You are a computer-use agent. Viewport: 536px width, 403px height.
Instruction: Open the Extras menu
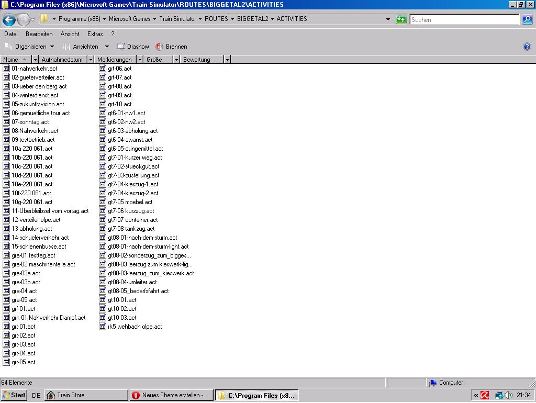point(95,34)
